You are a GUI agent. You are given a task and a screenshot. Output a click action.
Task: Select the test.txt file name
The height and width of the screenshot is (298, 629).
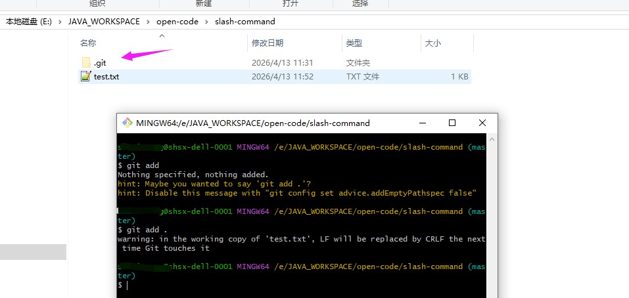(x=106, y=77)
